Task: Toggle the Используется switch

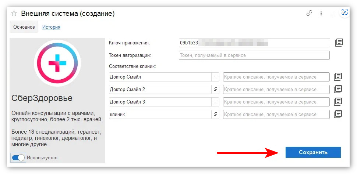Action: click(x=18, y=157)
